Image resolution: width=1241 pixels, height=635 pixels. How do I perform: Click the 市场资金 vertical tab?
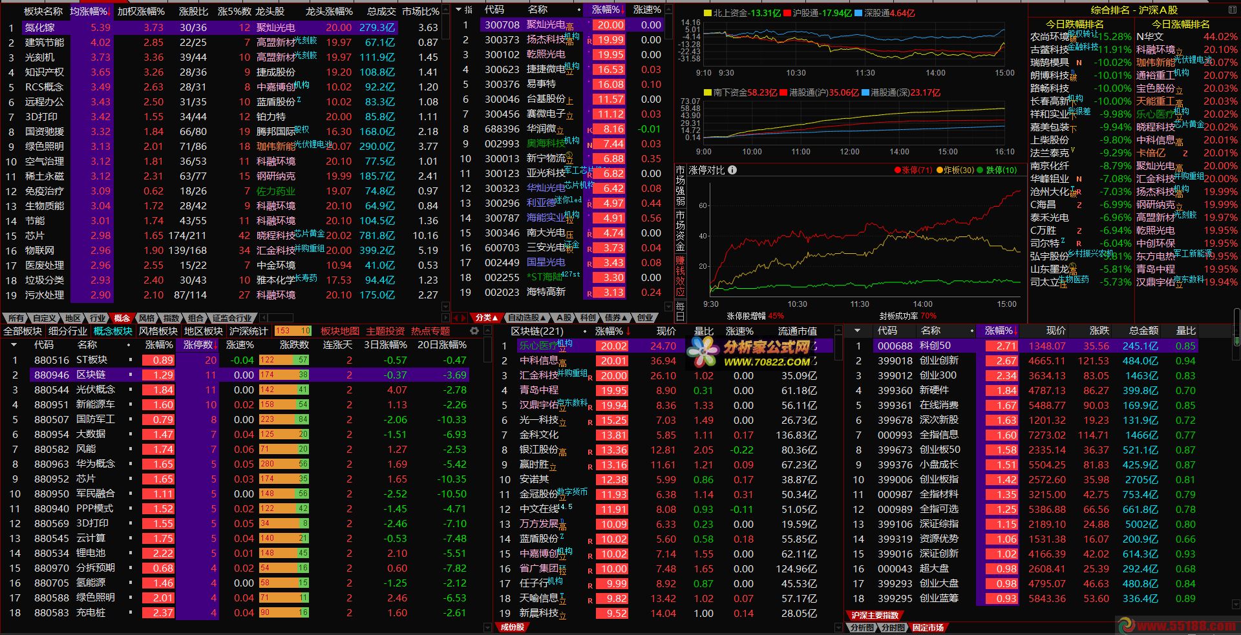[x=680, y=230]
